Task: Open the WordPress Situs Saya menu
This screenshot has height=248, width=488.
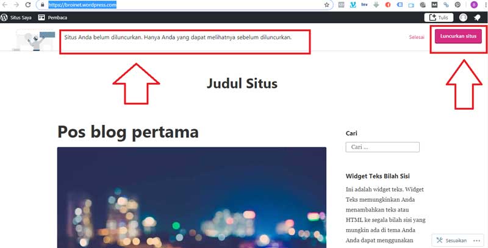Action: click(x=16, y=18)
